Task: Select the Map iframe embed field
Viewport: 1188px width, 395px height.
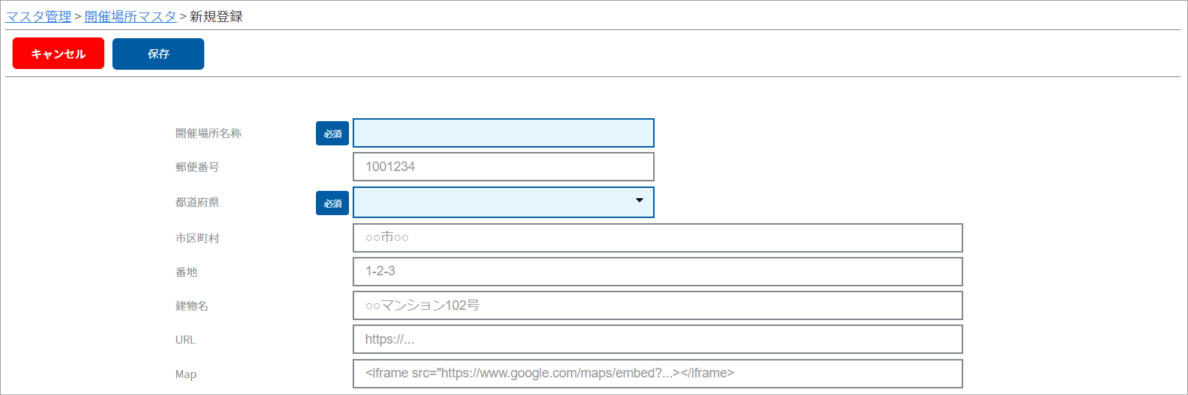Action: click(658, 374)
